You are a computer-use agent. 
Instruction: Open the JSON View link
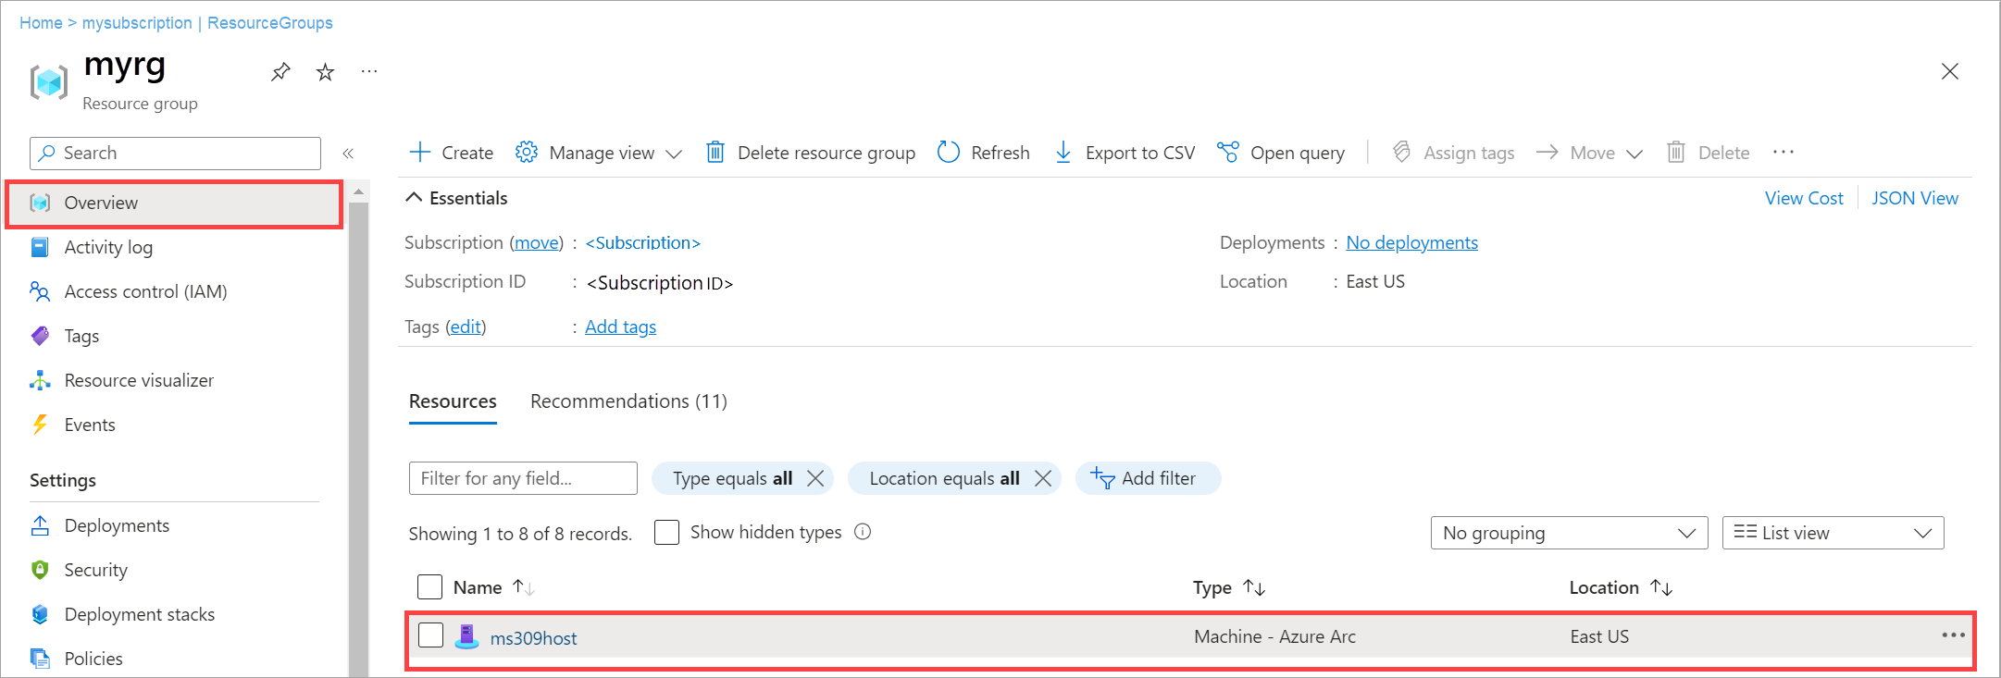point(1914,198)
